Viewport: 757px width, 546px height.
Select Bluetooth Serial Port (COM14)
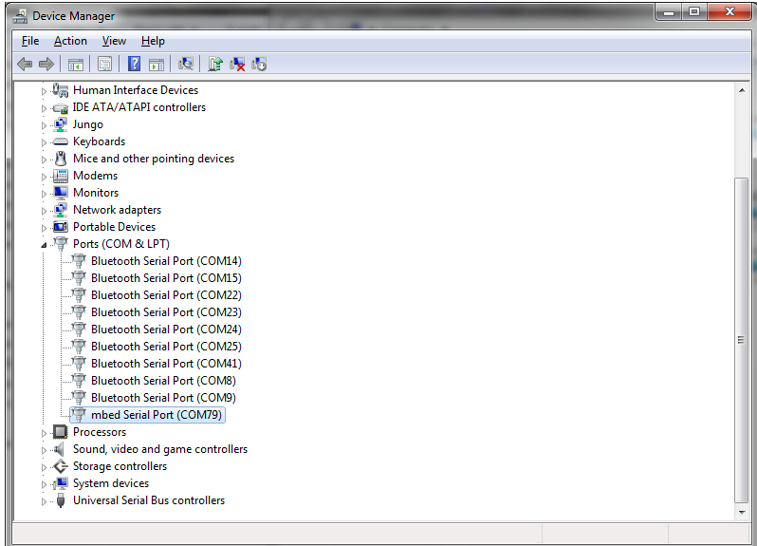tap(166, 261)
